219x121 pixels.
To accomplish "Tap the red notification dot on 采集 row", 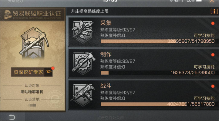I will (213, 23).
